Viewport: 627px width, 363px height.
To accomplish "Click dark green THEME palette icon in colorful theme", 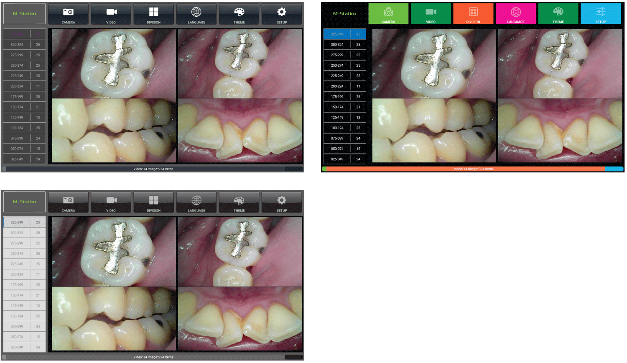I will (x=558, y=14).
